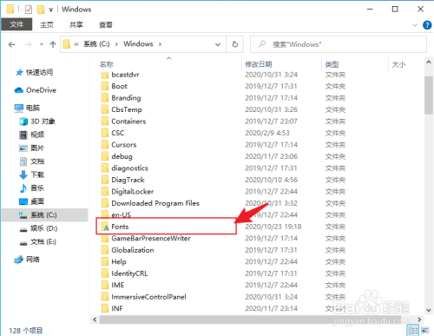Click the 系统 (C:) breadcrumb in address bar
Screen dimensions: 434x336
pyautogui.click(x=96, y=44)
